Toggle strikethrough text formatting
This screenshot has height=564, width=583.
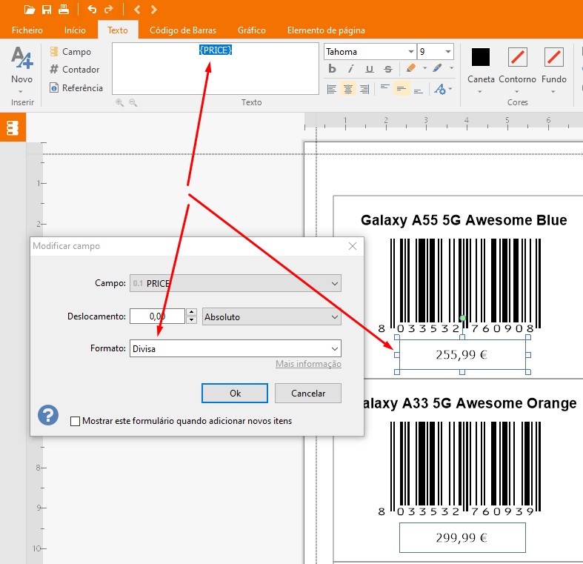pyautogui.click(x=387, y=69)
